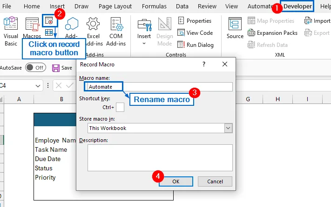Viewport: 331px width, 207px height.
Task: Open the Macros list
Action: click(32, 28)
